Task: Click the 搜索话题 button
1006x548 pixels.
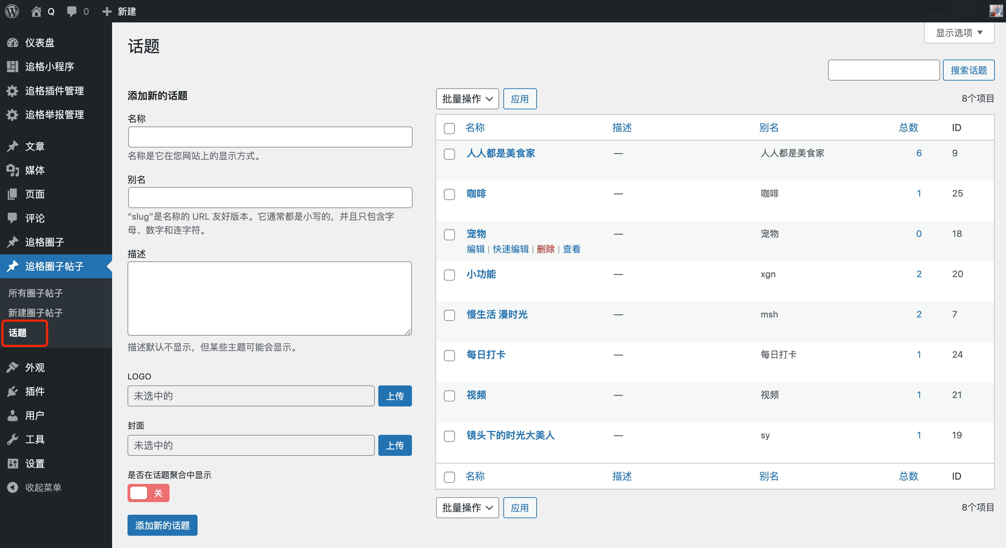Action: [969, 70]
